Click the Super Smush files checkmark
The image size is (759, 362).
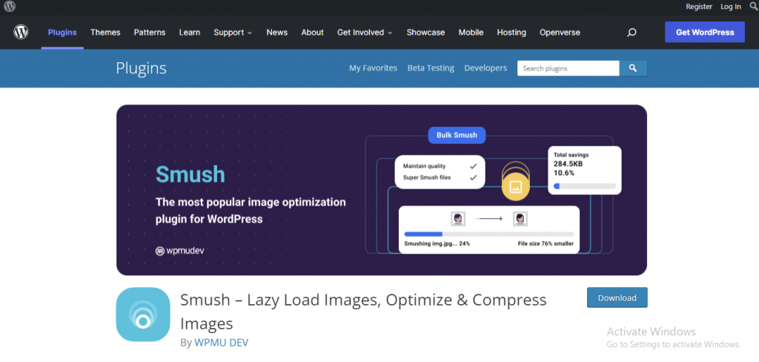click(x=474, y=178)
